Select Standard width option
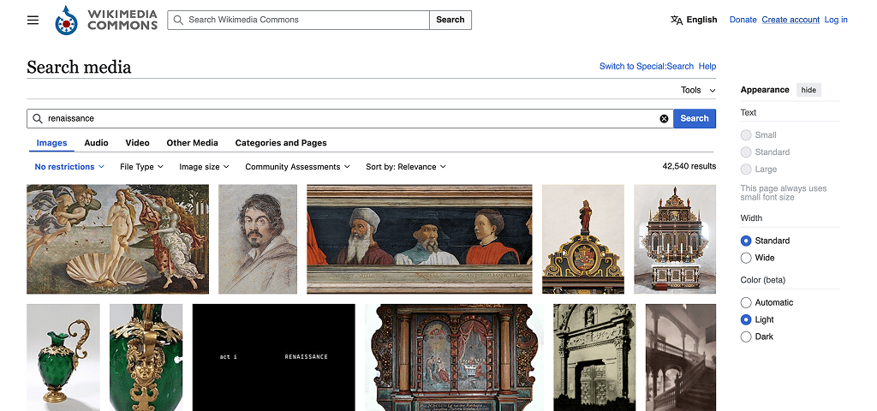This screenshot has width=877, height=411. (746, 241)
